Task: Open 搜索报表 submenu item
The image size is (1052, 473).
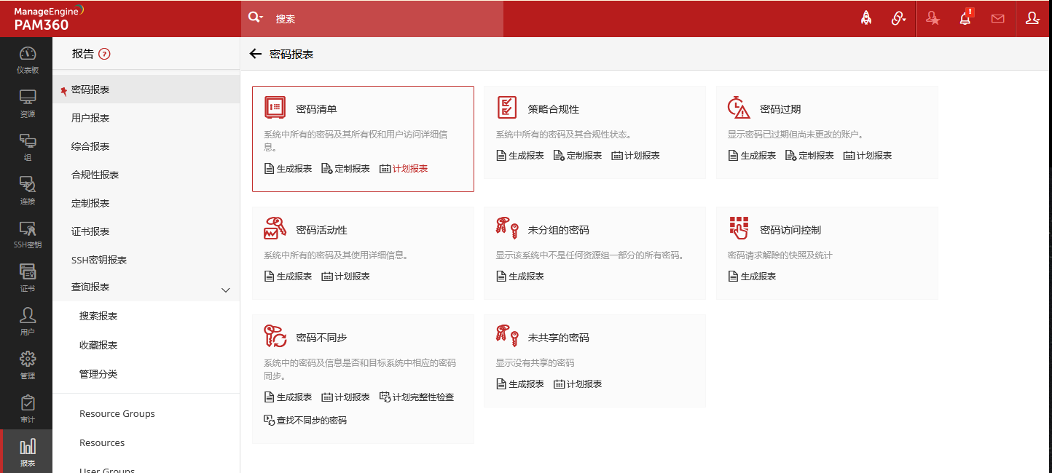Action: click(x=98, y=316)
